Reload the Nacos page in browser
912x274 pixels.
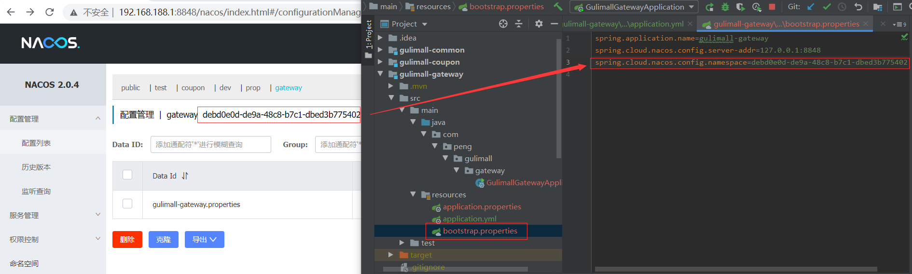49,12
